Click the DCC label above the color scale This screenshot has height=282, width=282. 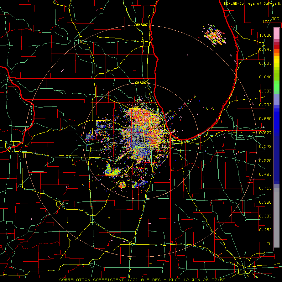pyautogui.click(x=275, y=19)
